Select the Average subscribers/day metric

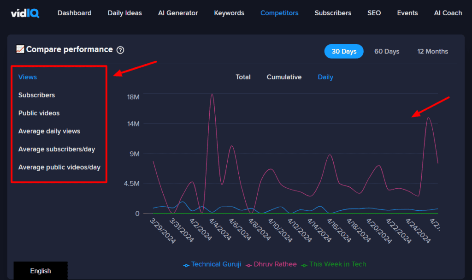point(56,149)
